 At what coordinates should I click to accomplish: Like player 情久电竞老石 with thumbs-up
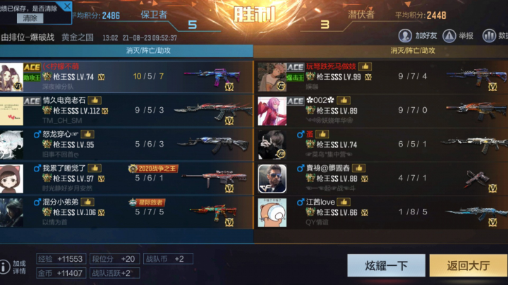click(95, 100)
